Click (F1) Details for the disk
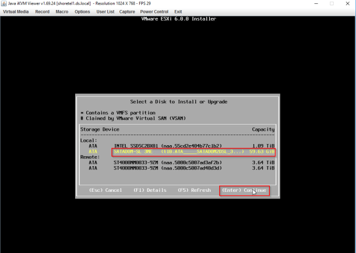Screen dimensions: 356x253 (x=150, y=190)
